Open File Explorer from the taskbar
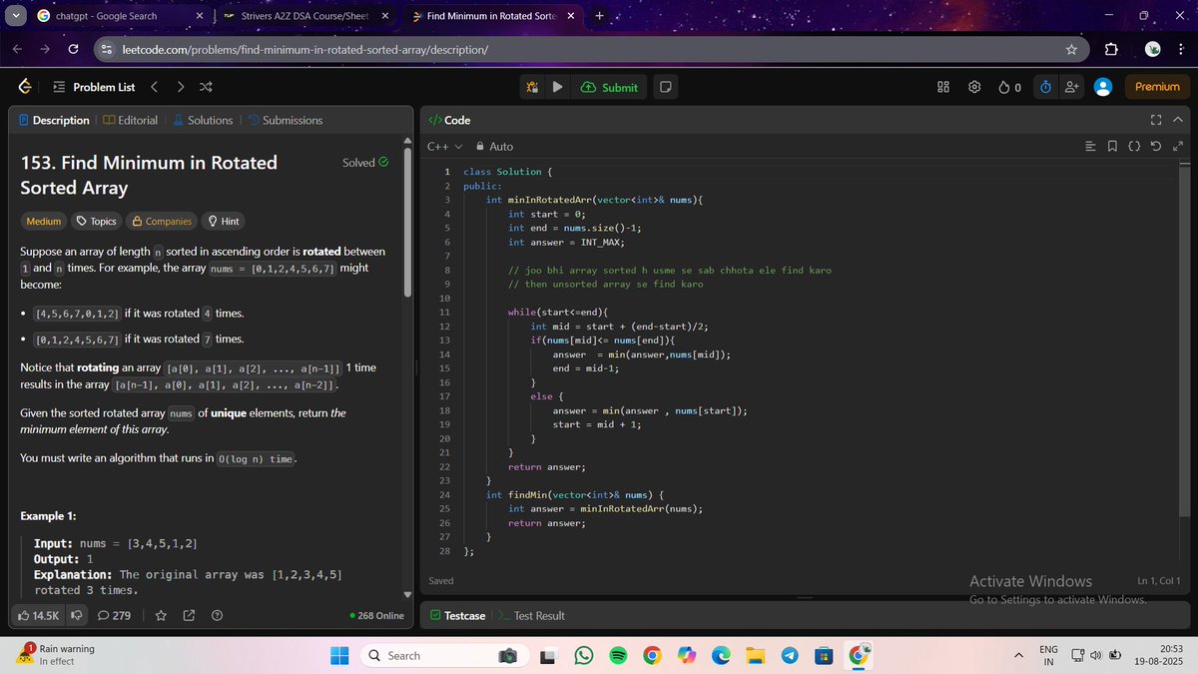Viewport: 1198px width, 674px height. [754, 655]
